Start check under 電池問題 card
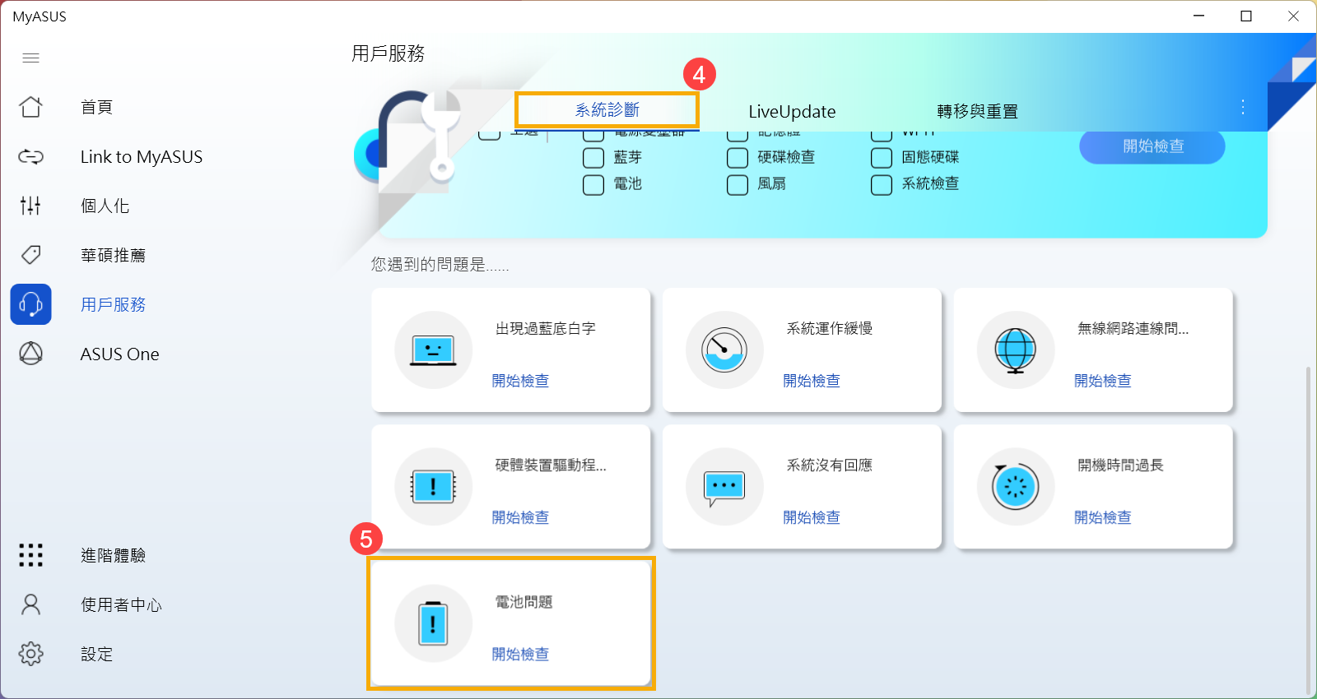The height and width of the screenshot is (699, 1317). [520, 655]
